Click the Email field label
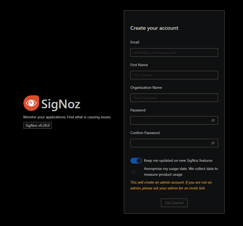 tap(135, 42)
